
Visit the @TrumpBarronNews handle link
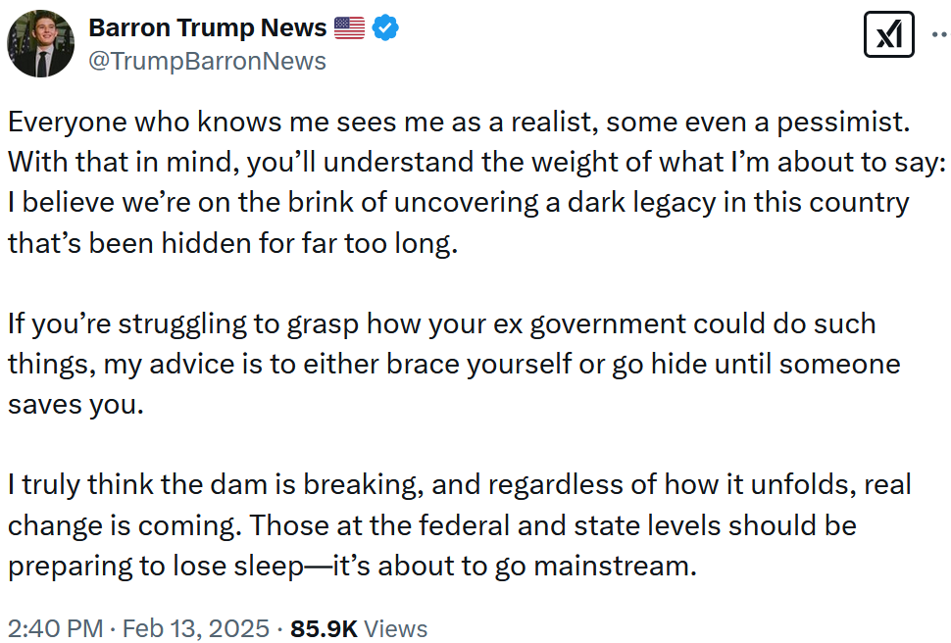pyautogui.click(x=208, y=62)
